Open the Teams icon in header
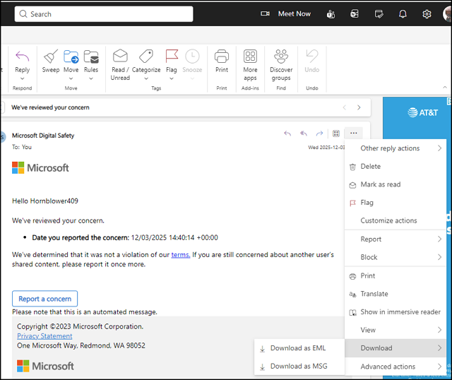The width and height of the screenshot is (452, 380). pyautogui.click(x=331, y=14)
